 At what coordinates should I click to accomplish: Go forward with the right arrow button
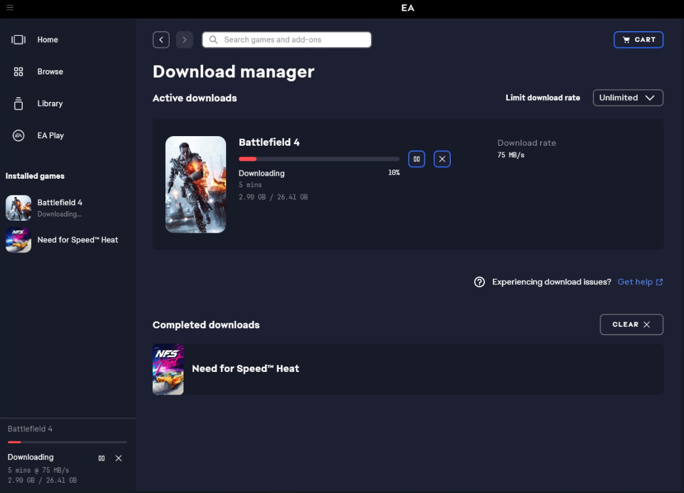185,40
